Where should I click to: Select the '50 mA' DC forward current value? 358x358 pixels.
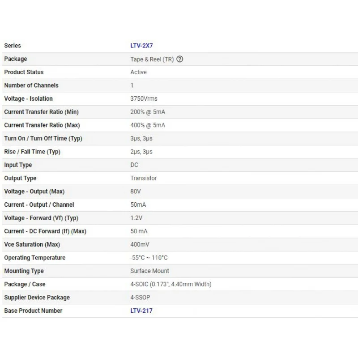pyautogui.click(x=139, y=231)
